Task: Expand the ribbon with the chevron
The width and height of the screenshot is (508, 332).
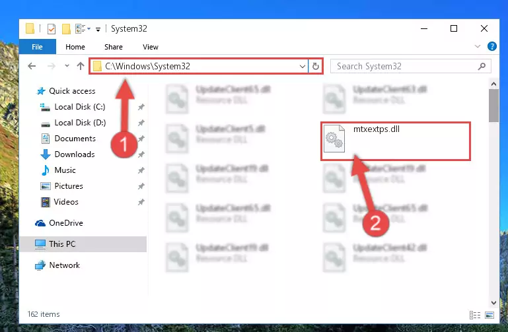Action: [x=477, y=46]
